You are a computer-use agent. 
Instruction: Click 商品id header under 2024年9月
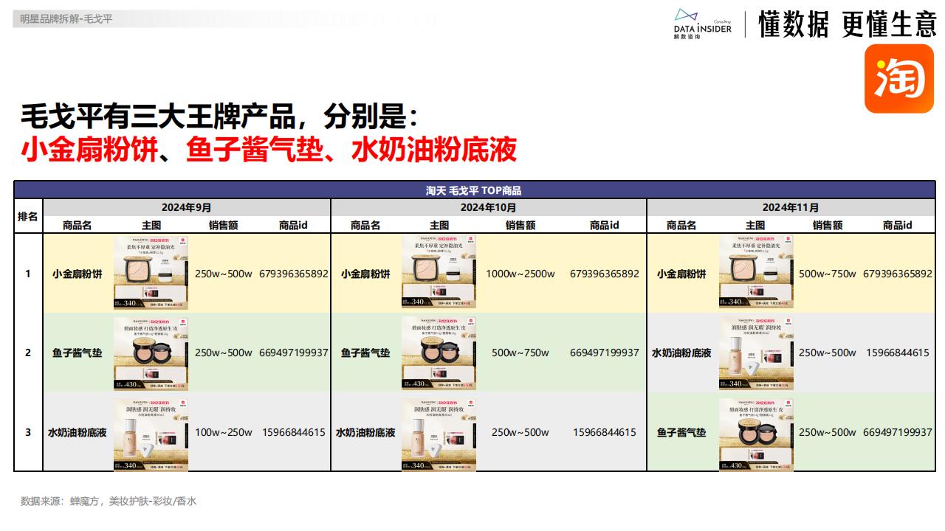pos(293,226)
